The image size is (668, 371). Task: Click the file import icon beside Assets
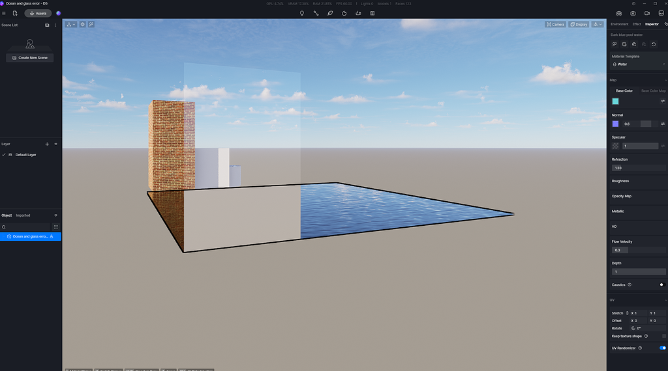point(15,13)
